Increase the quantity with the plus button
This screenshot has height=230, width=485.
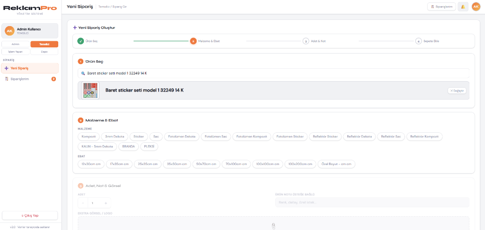pyautogui.click(x=106, y=203)
